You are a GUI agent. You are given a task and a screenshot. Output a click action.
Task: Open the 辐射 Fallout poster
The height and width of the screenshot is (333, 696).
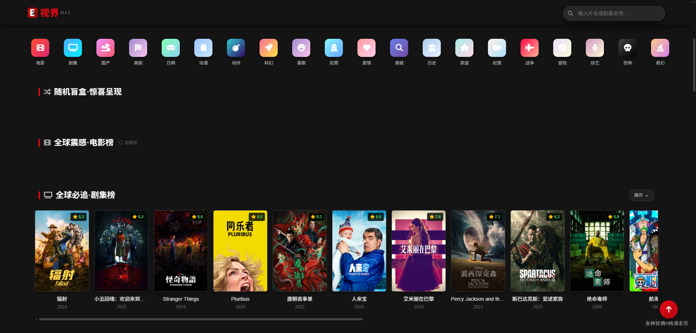[62, 251]
